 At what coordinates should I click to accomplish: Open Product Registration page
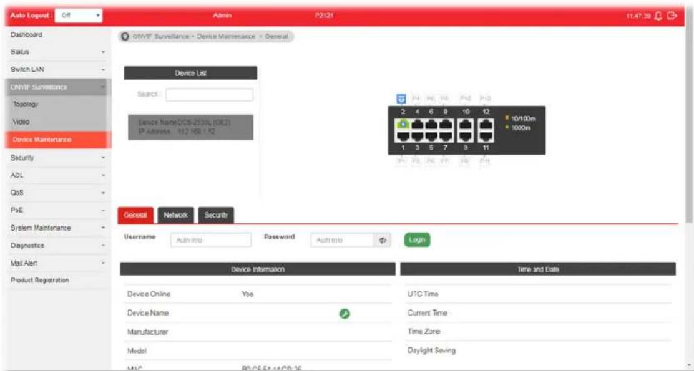tap(58, 281)
